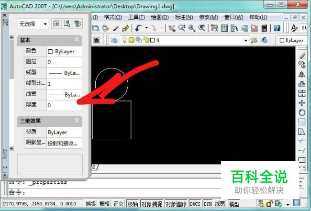Viewport: 311px width, 211px height.
Task: Edit the 厚度 thickness value field
Action: coord(64,105)
